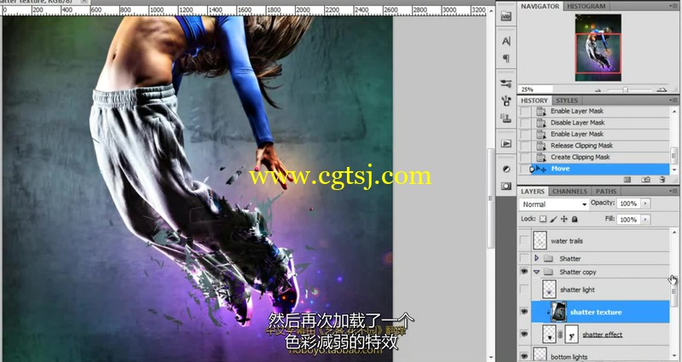This screenshot has width=682, height=362.
Task: Click the Shatter copy group folder icon
Action: click(548, 272)
